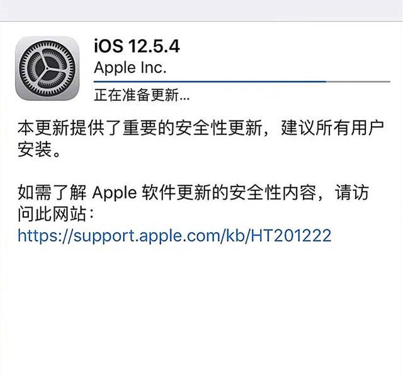403x377 pixels.
Task: Tap the Apple Inc. developer label
Action: [130, 67]
